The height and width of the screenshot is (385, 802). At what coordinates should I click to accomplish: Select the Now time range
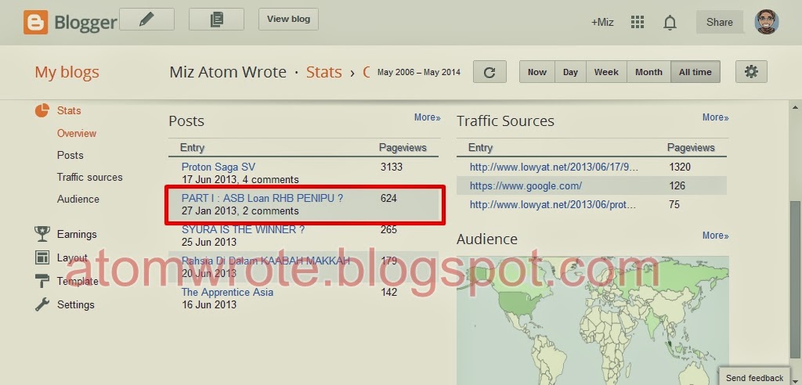click(x=537, y=72)
